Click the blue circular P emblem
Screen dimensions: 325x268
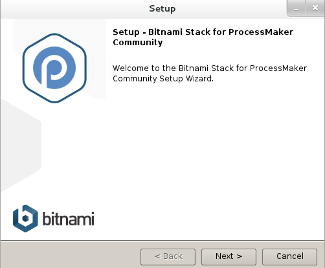click(54, 68)
